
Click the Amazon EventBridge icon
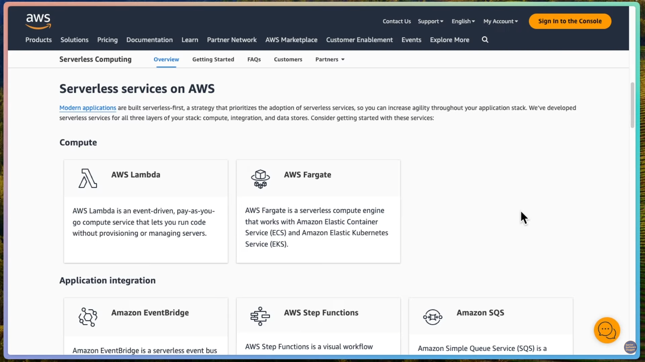tap(88, 317)
